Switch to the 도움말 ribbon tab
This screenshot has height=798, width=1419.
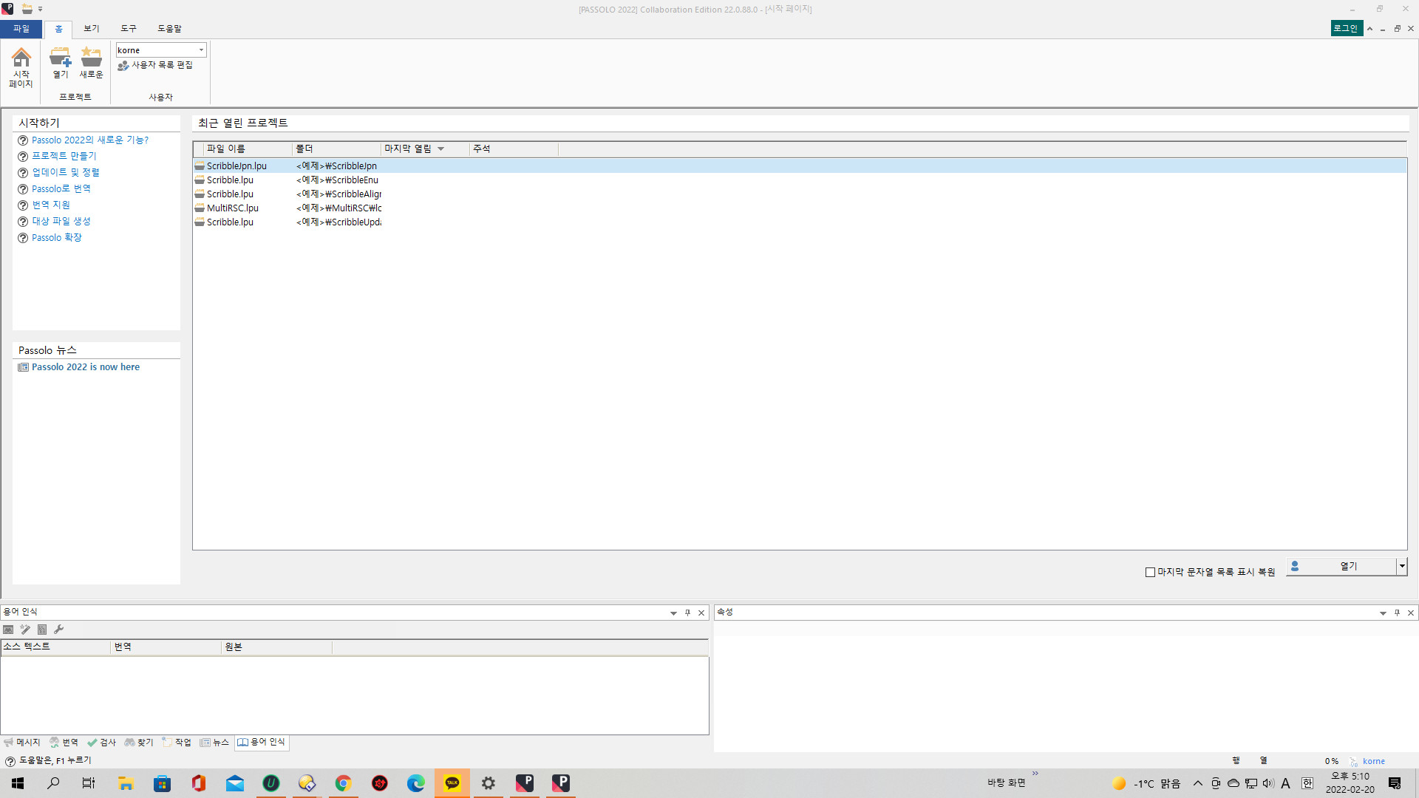click(169, 28)
